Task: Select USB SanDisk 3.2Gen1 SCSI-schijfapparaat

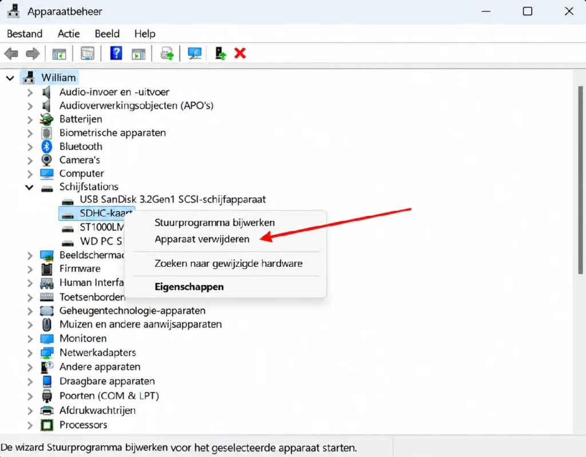Action: [173, 199]
